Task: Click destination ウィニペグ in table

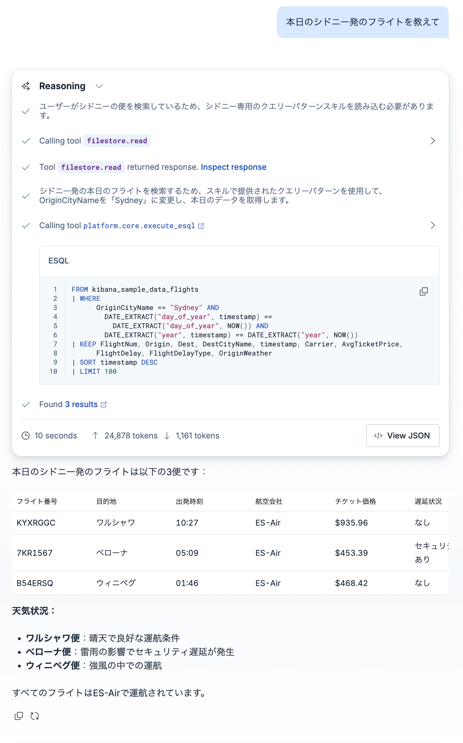Action: click(116, 583)
